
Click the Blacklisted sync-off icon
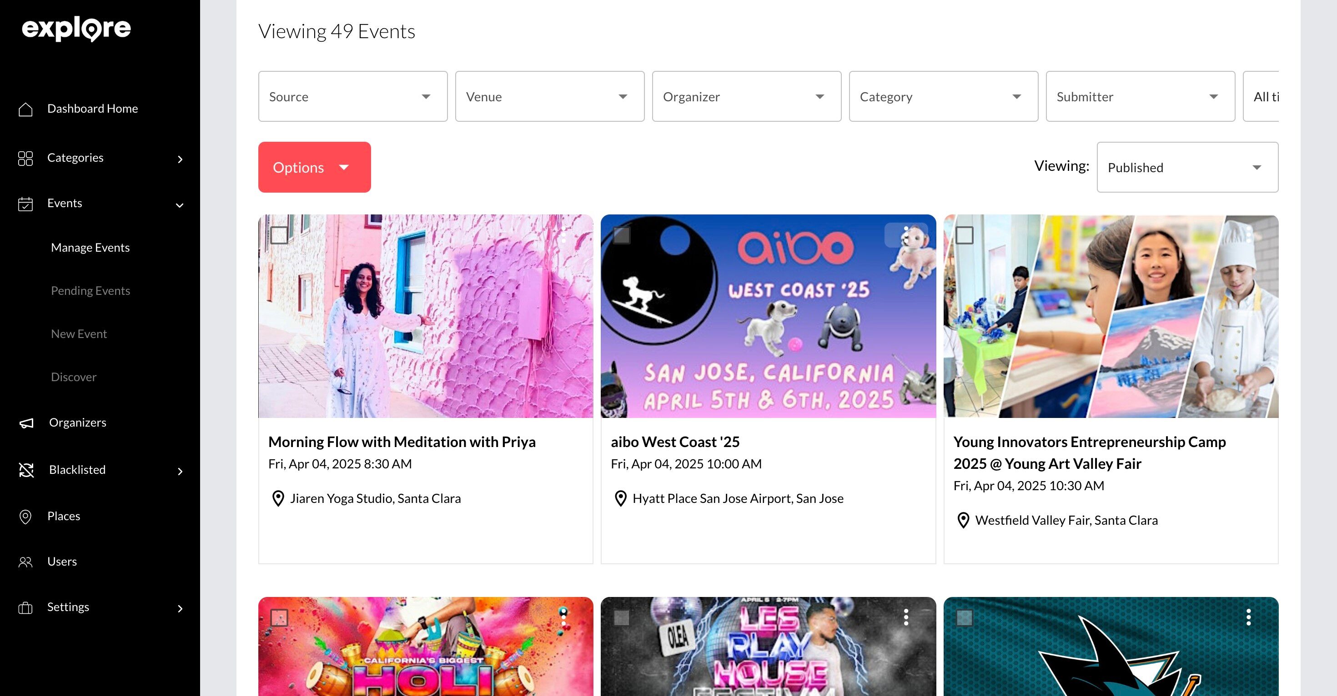pos(26,470)
